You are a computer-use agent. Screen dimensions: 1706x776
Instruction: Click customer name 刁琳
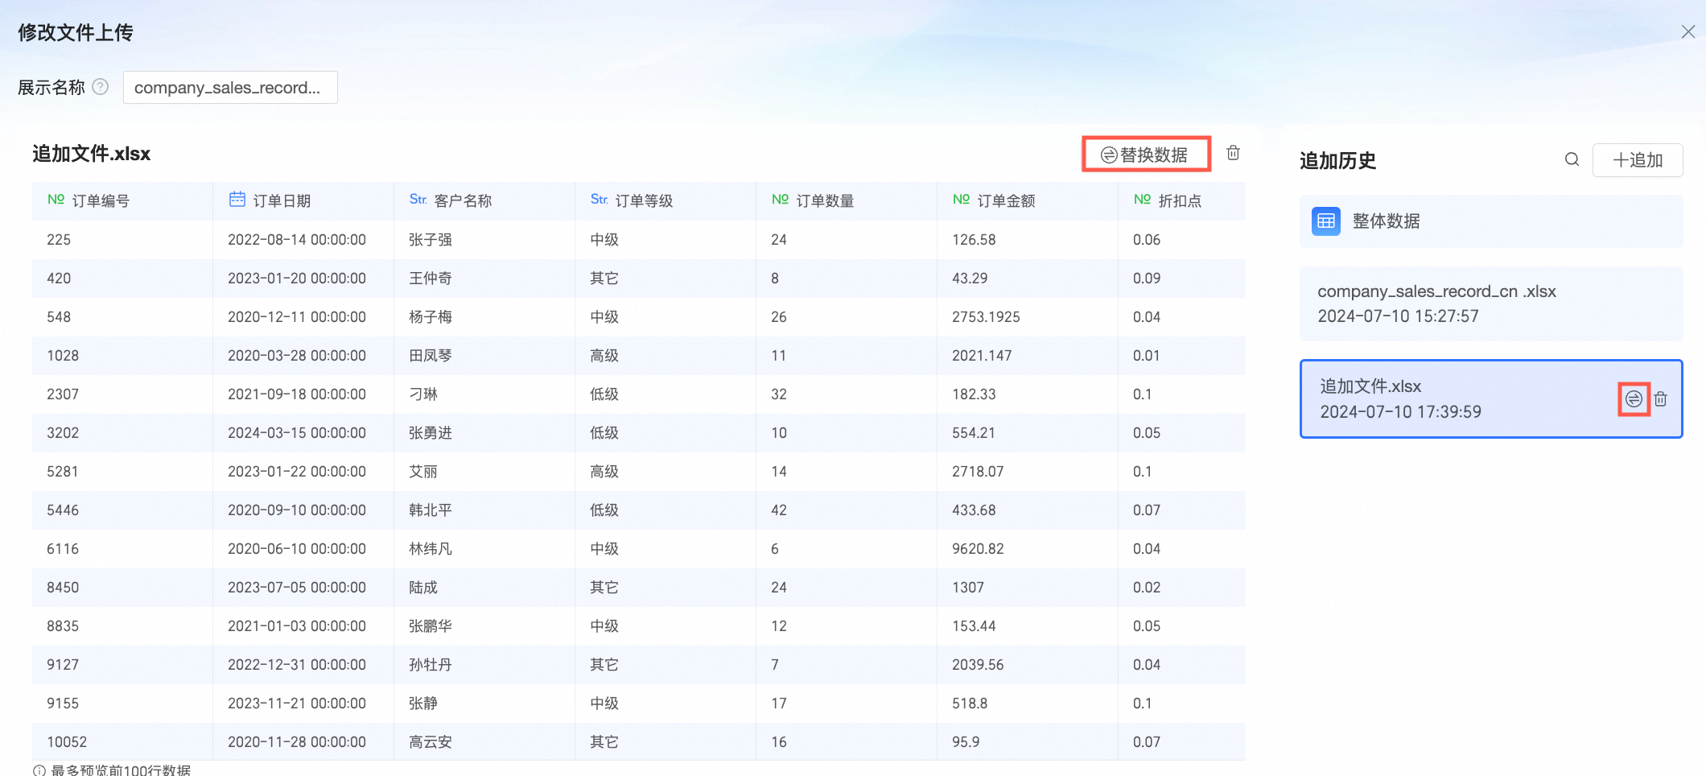click(x=423, y=394)
